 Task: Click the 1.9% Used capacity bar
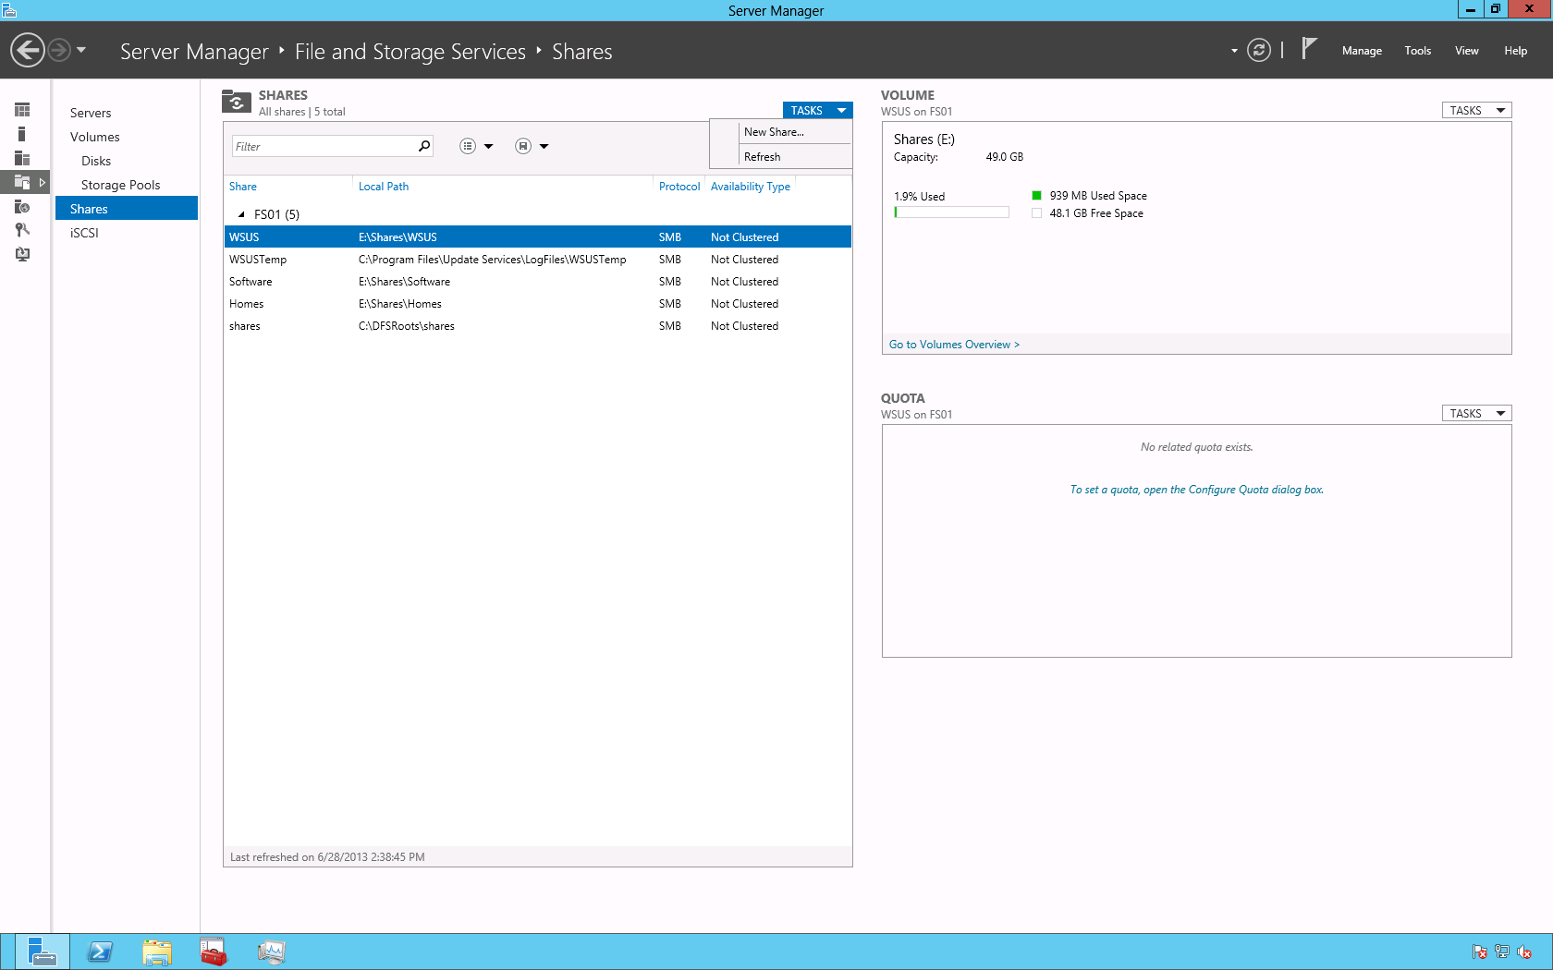tap(951, 212)
